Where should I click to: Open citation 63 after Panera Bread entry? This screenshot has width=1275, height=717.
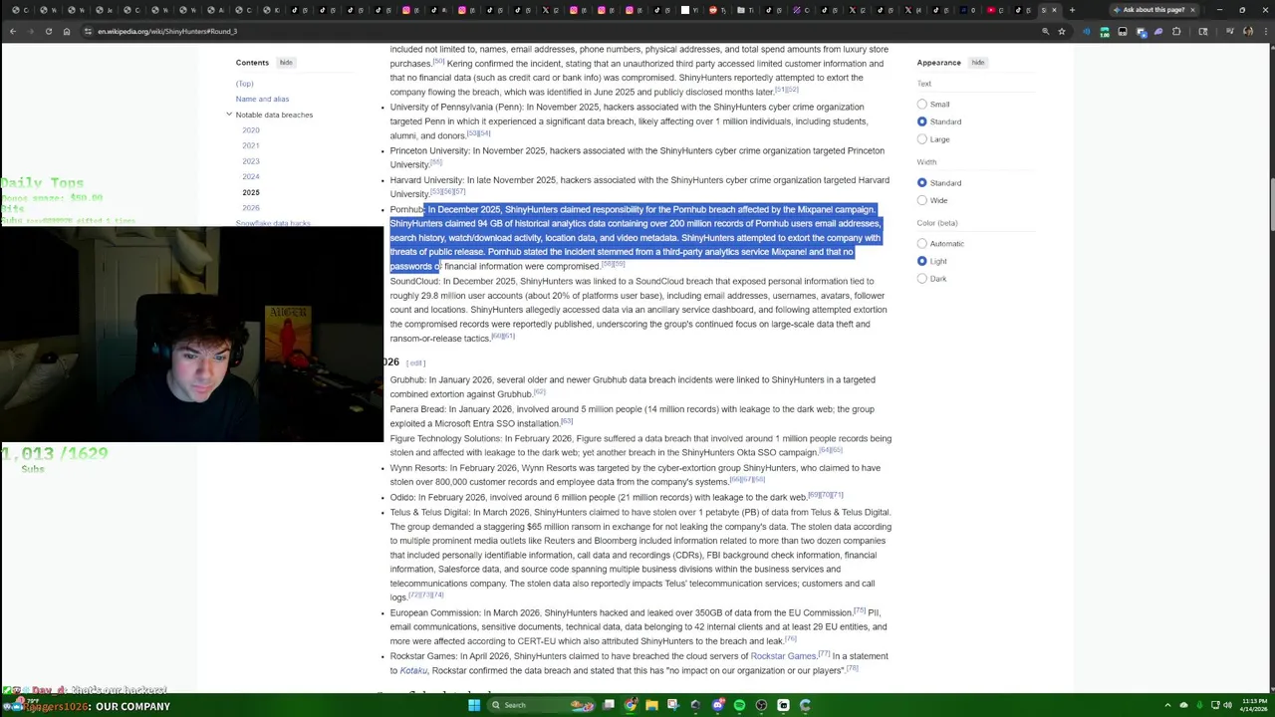567,421
